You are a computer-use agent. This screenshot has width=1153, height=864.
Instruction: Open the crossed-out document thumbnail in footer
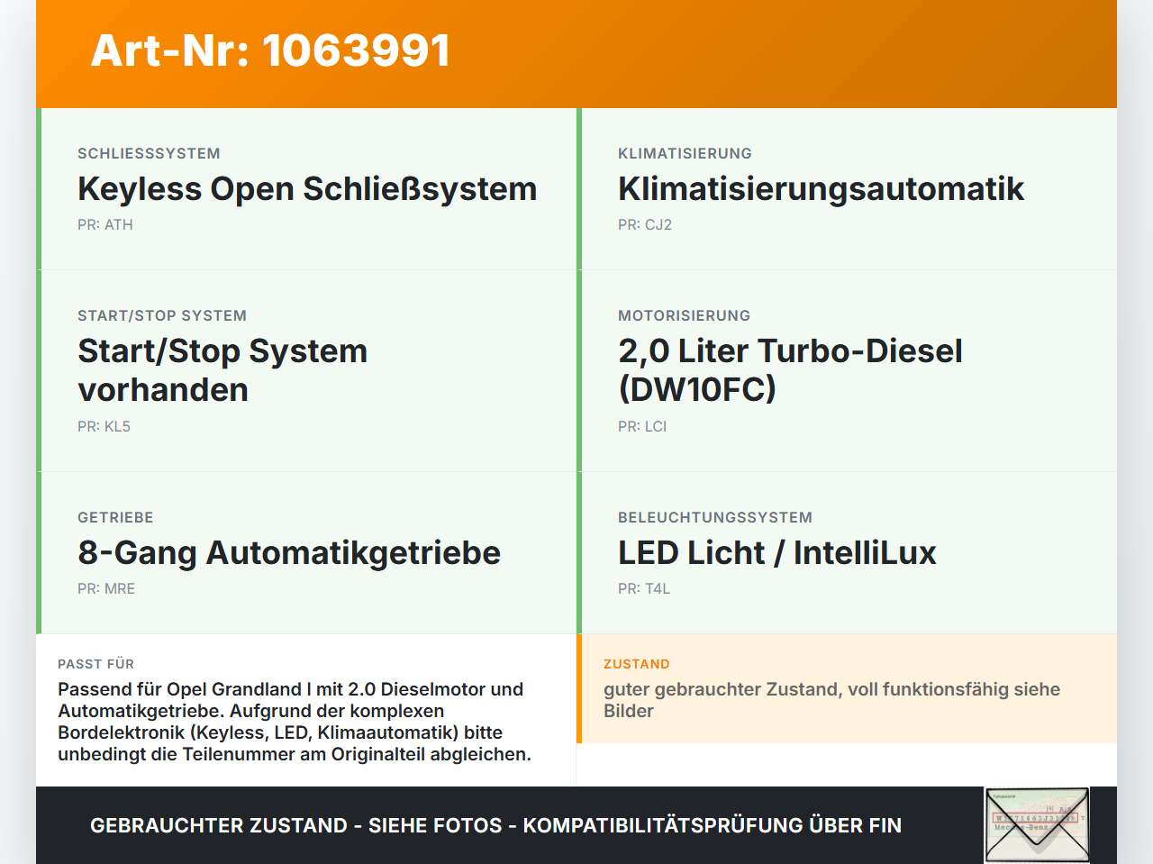point(1038,825)
